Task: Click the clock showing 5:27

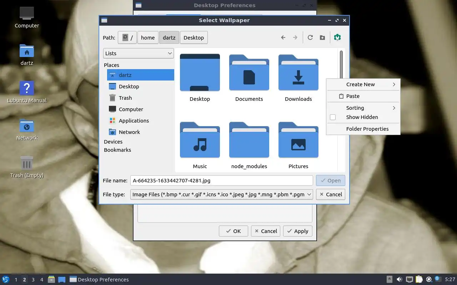Action: coord(450,280)
